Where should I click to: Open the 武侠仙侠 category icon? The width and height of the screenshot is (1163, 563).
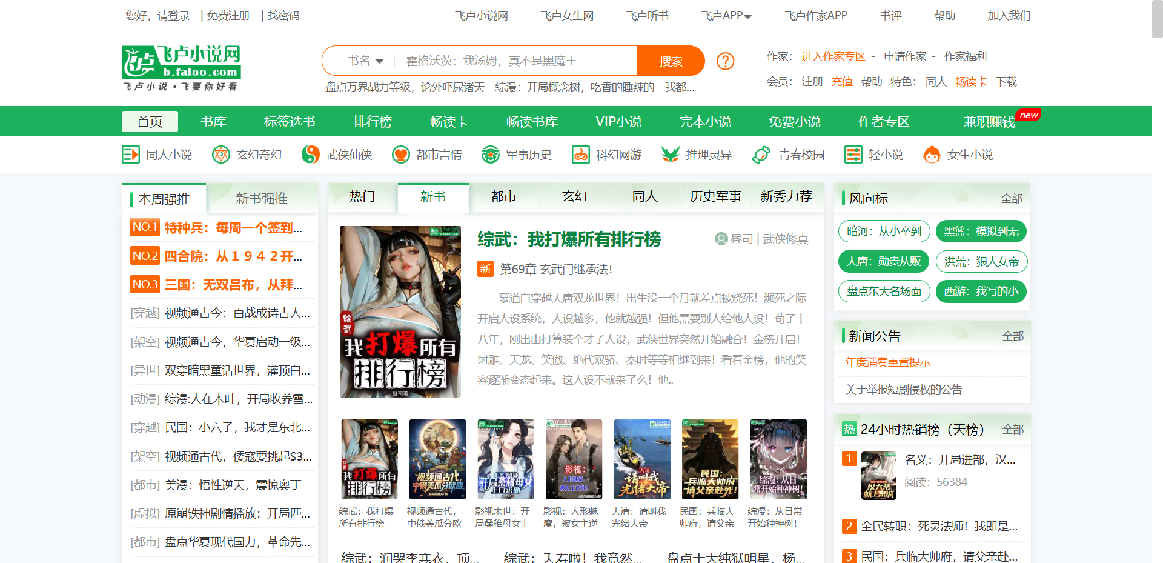pyautogui.click(x=311, y=155)
